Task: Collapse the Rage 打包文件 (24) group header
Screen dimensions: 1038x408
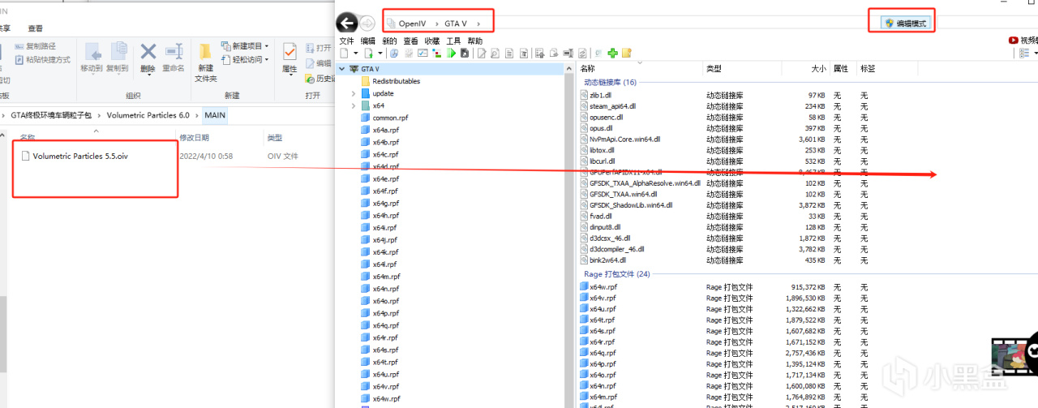Action: tap(617, 274)
